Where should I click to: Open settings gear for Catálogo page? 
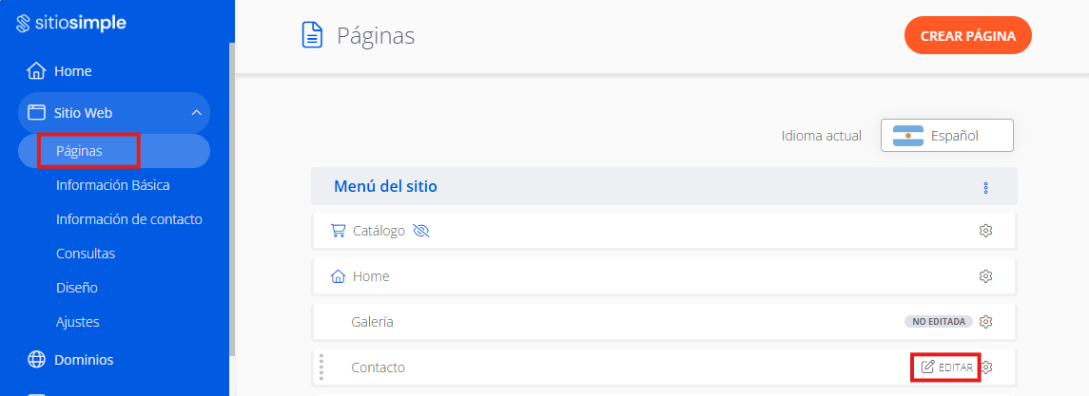point(986,231)
